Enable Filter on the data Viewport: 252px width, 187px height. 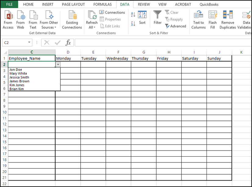pos(157,19)
